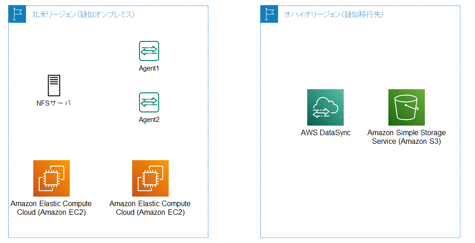Screen dimensions: 475x243
Task: Select the 北米リージョン(疑似オンプレミス) title text
Action: (83, 15)
